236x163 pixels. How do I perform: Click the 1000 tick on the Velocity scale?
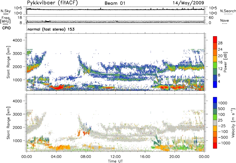223,103
